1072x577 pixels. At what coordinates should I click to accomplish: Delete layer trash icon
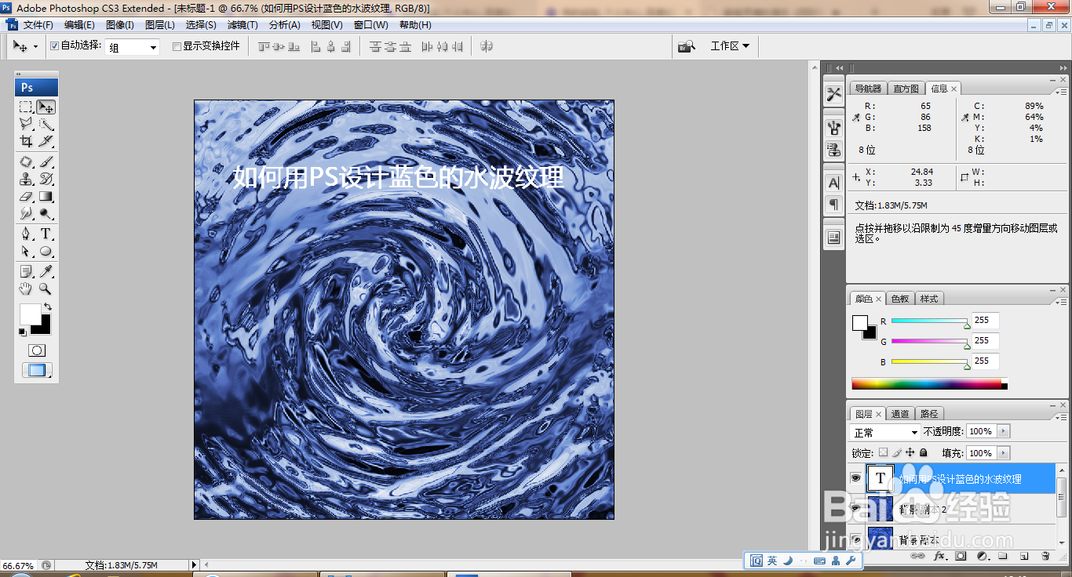point(1045,556)
